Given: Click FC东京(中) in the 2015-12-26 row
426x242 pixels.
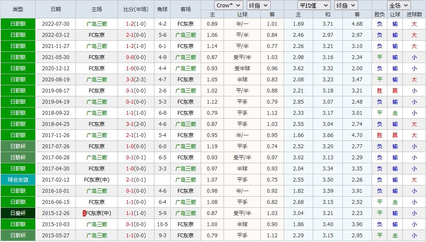Looking at the screenshot, I should 98,213.
